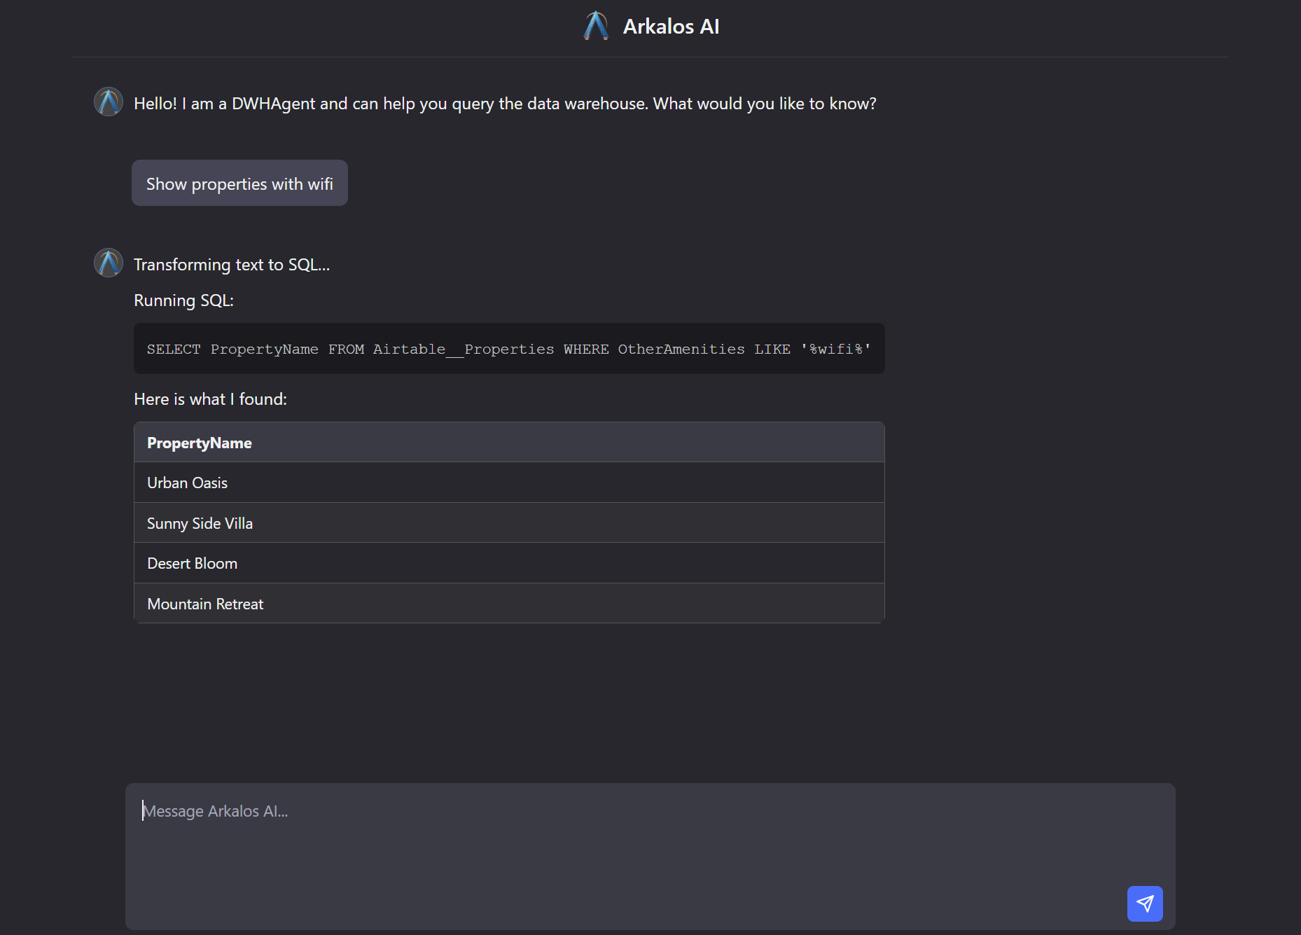Screen dimensions: 1301x935
Task: Select the 'Show properties with wifi' message bubble
Action: pos(239,183)
